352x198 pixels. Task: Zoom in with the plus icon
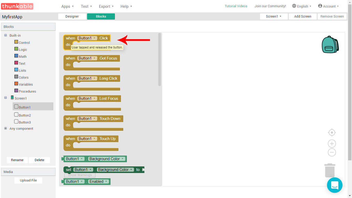332,144
